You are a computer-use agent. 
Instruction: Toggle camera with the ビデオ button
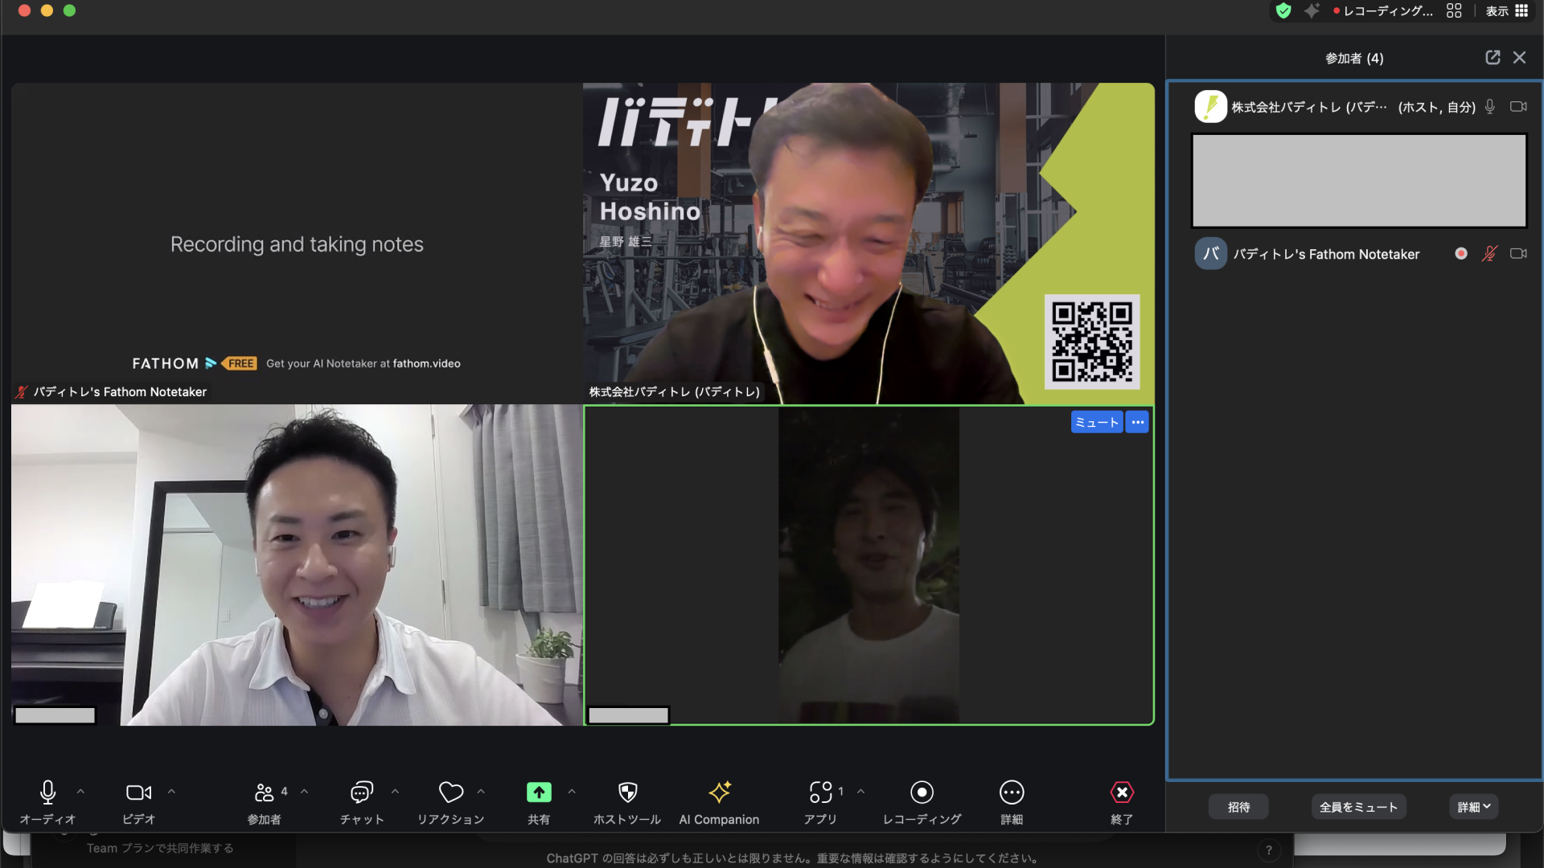click(x=138, y=801)
